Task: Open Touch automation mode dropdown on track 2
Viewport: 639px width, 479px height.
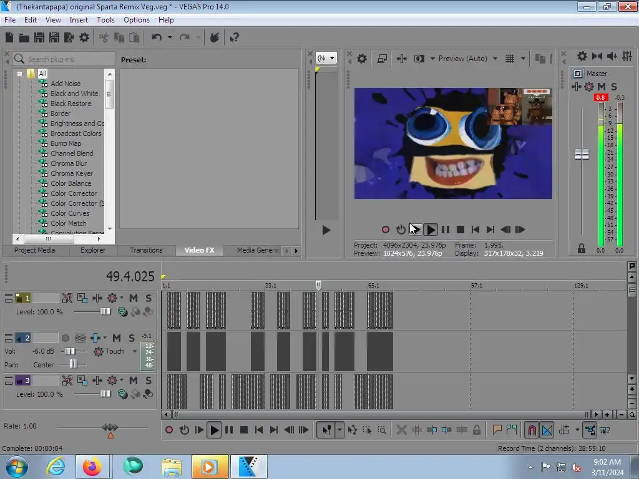Action: pyautogui.click(x=135, y=351)
